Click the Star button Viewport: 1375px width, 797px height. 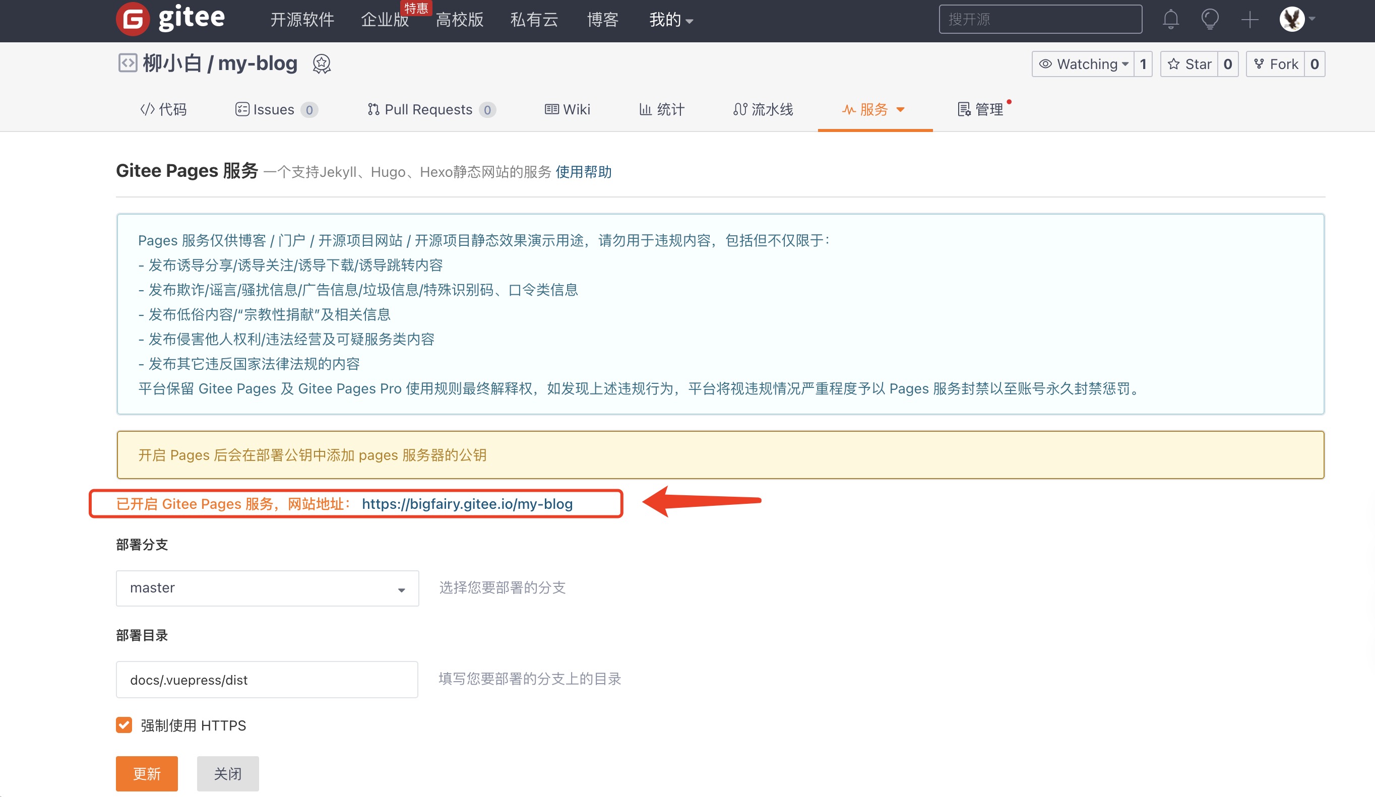[1189, 64]
